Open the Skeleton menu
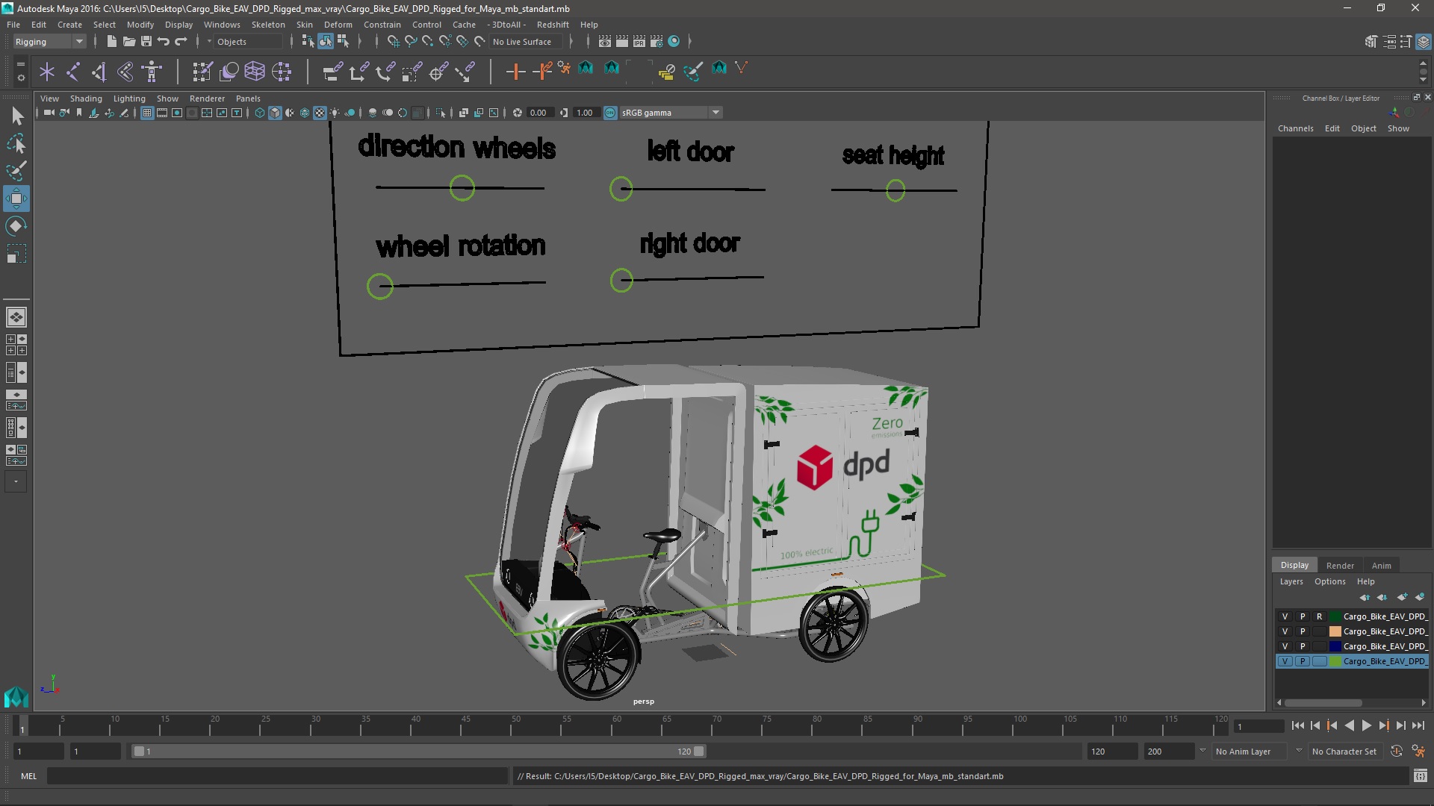The width and height of the screenshot is (1434, 806). coord(268,25)
